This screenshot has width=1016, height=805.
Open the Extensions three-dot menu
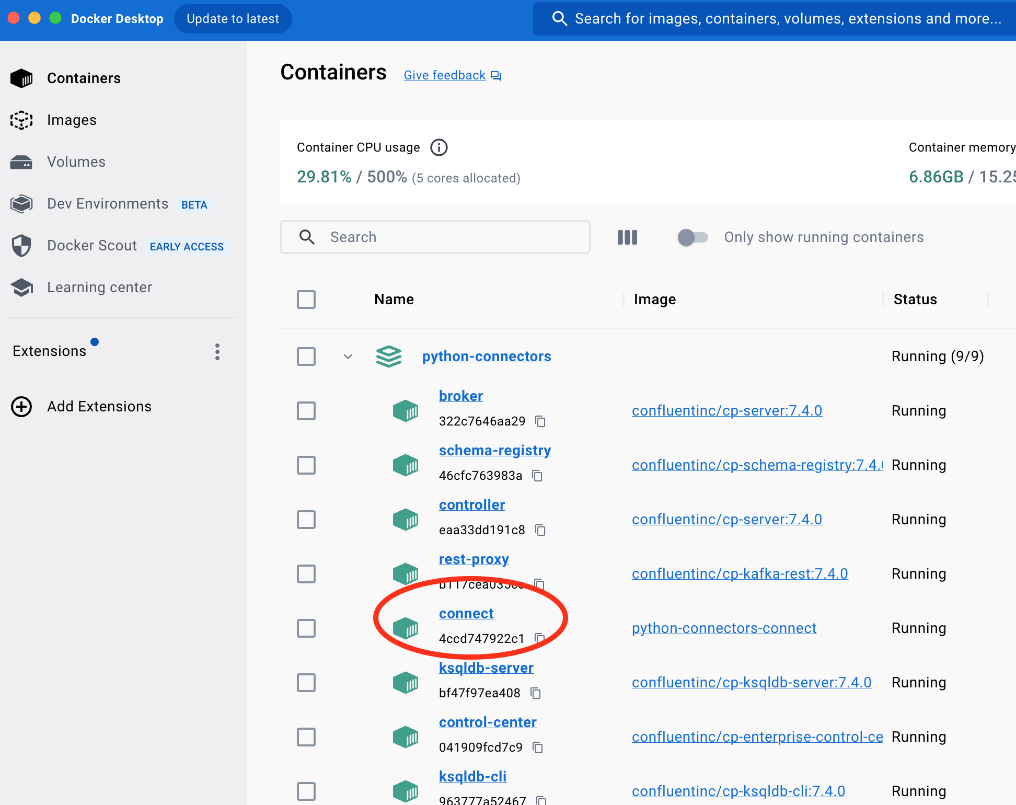click(217, 352)
